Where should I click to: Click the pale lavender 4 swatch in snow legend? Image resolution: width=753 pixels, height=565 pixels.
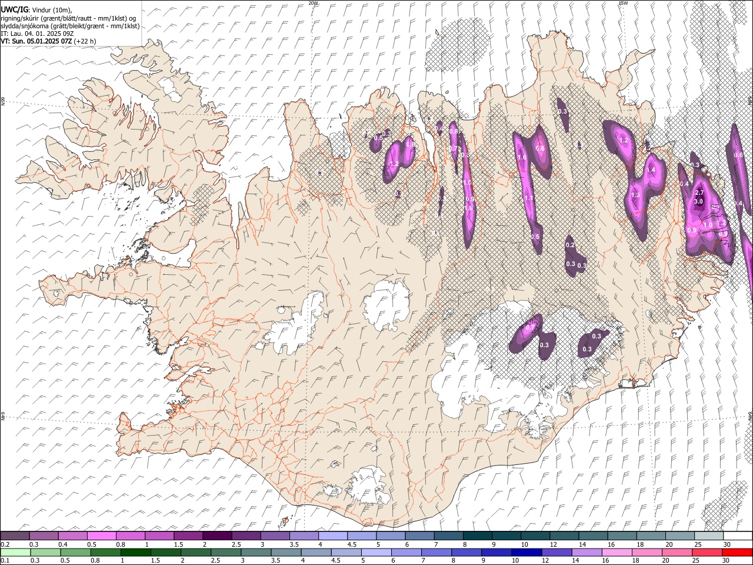[x=333, y=536]
